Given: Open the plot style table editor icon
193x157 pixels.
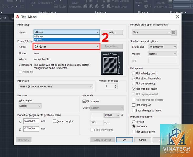Looking at the screenshot, I should coord(174,33).
